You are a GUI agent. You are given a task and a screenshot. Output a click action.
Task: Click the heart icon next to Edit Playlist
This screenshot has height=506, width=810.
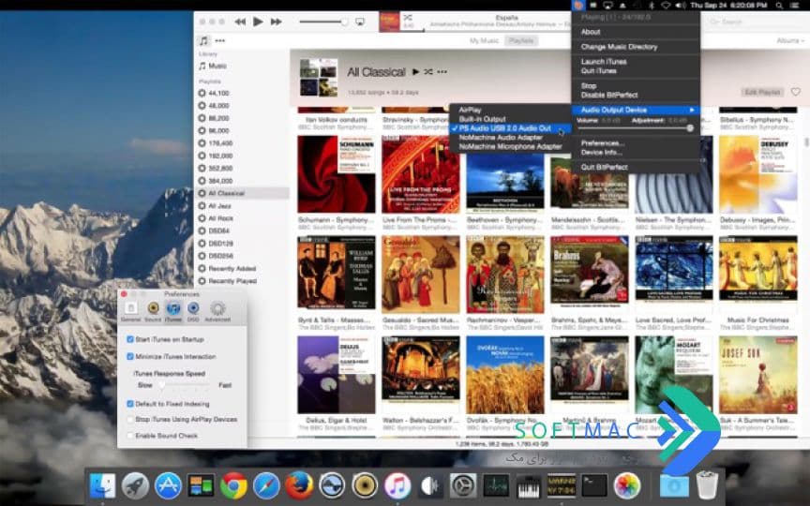pyautogui.click(x=796, y=92)
